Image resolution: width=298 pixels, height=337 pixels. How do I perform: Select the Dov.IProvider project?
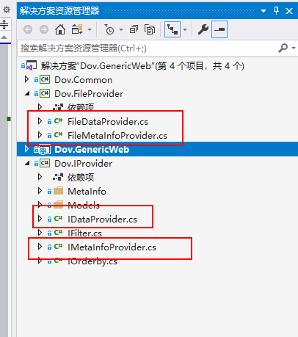click(83, 164)
